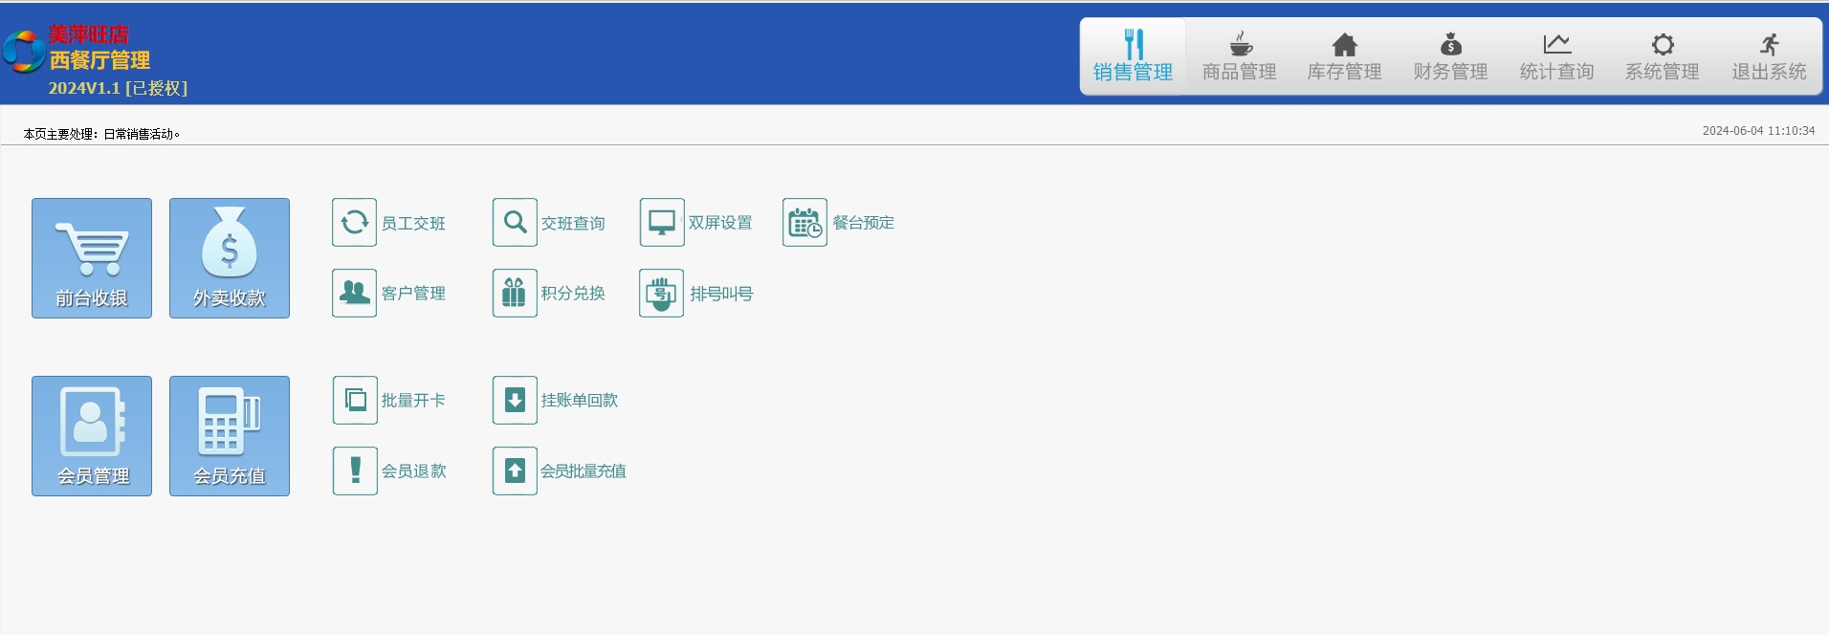
Task: Open the 财务管理 finance tab
Action: coord(1450,57)
